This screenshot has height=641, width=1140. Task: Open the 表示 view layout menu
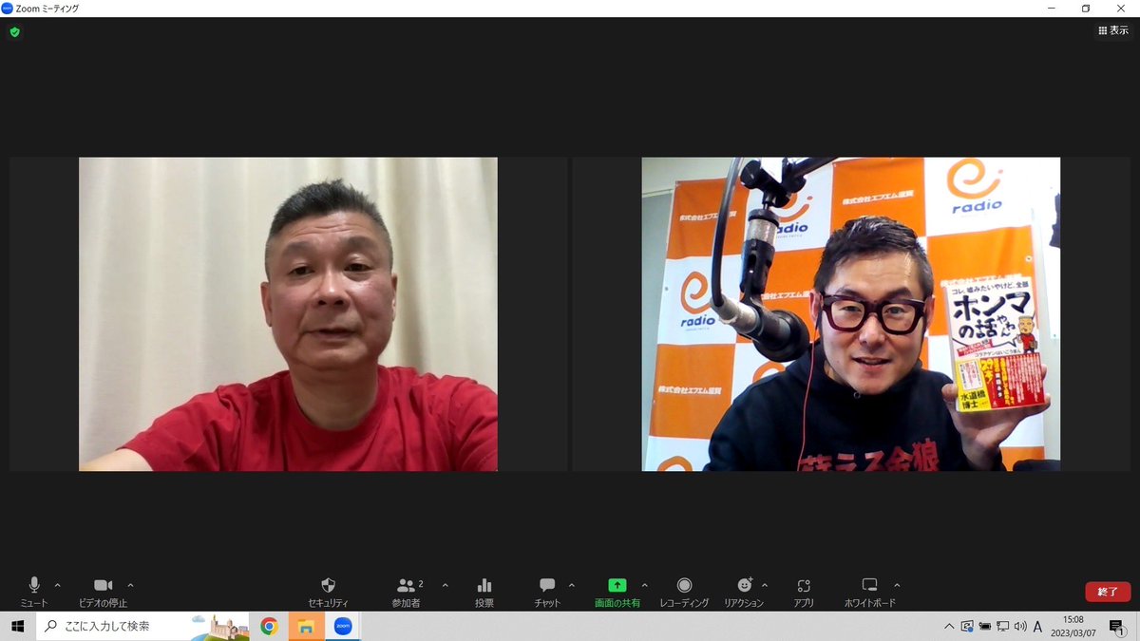pyautogui.click(x=1113, y=30)
